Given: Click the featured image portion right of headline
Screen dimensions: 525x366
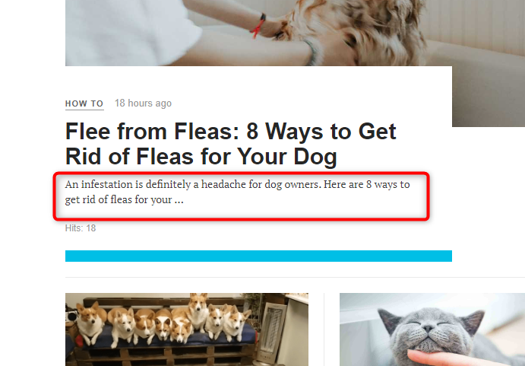Looking at the screenshot, I should pos(489,97).
